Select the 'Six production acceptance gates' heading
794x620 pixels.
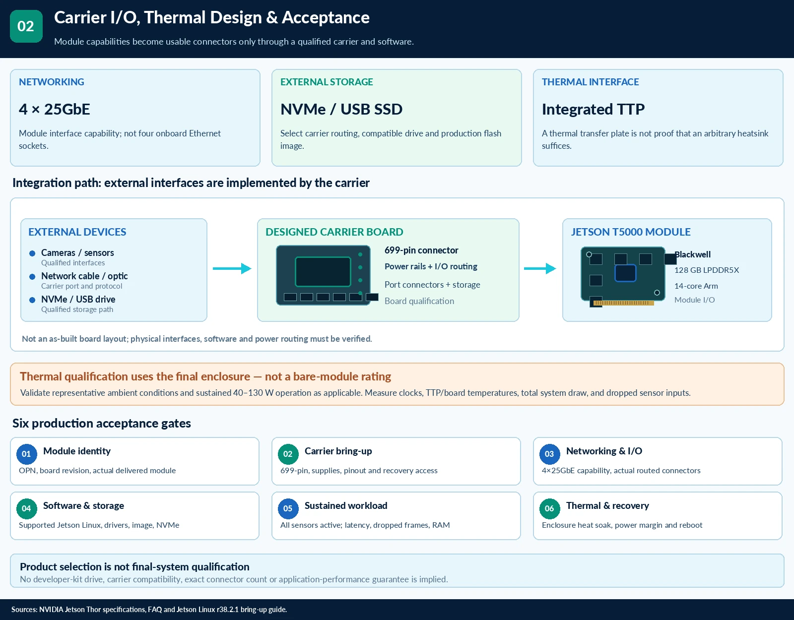click(102, 423)
